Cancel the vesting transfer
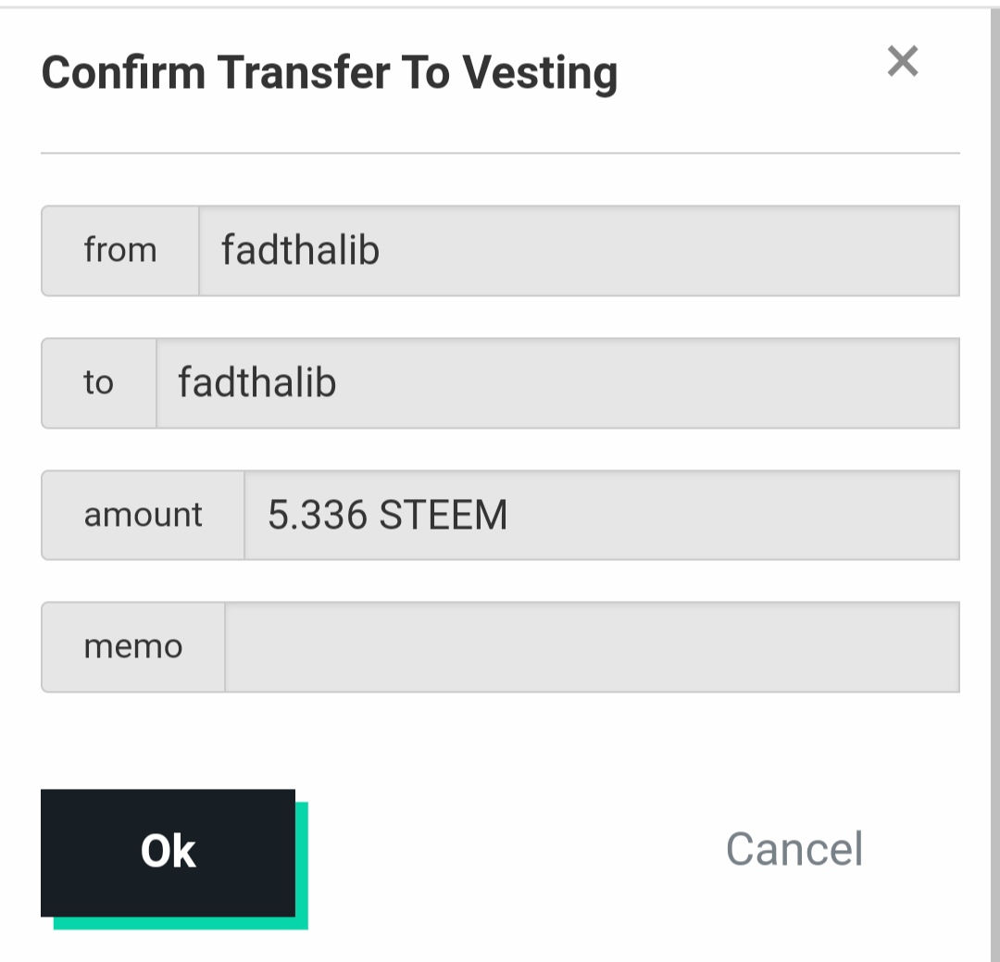Screen dimensions: 1000x962 click(x=794, y=849)
